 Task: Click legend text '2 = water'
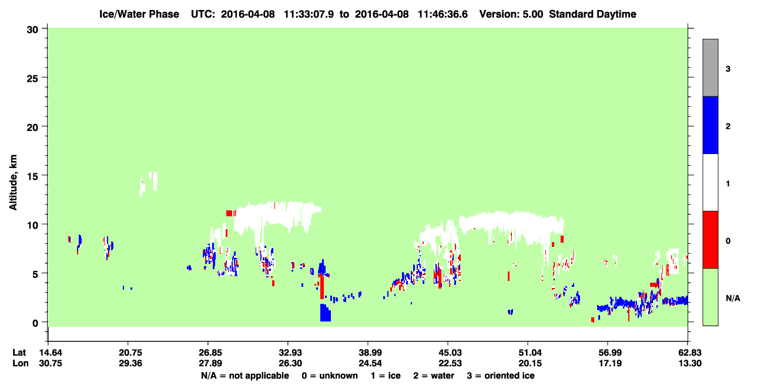(434, 376)
